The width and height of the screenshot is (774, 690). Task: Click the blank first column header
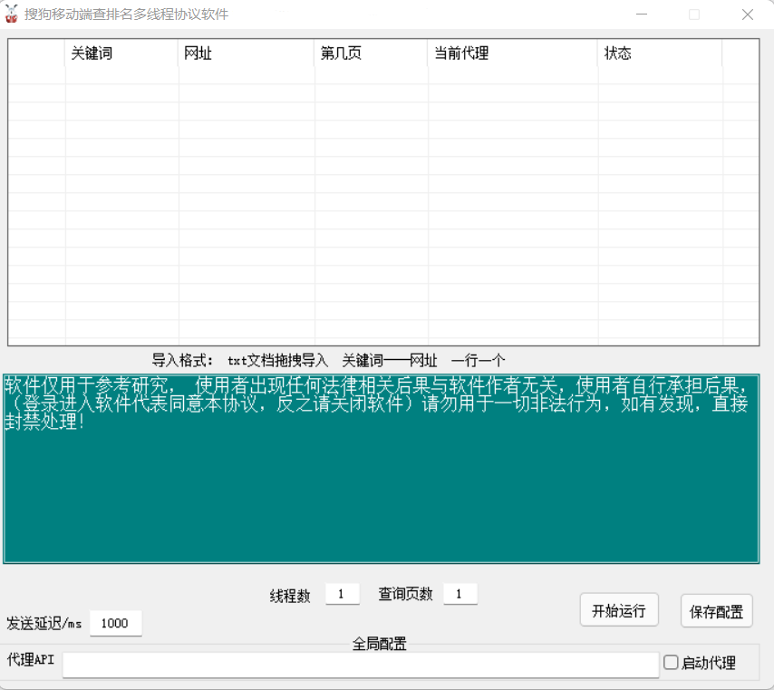(37, 53)
